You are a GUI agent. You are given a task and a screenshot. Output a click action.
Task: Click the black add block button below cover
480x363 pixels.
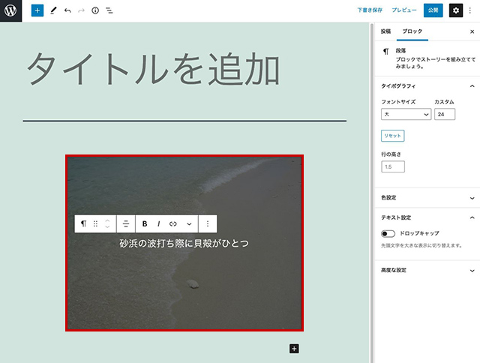tap(294, 349)
